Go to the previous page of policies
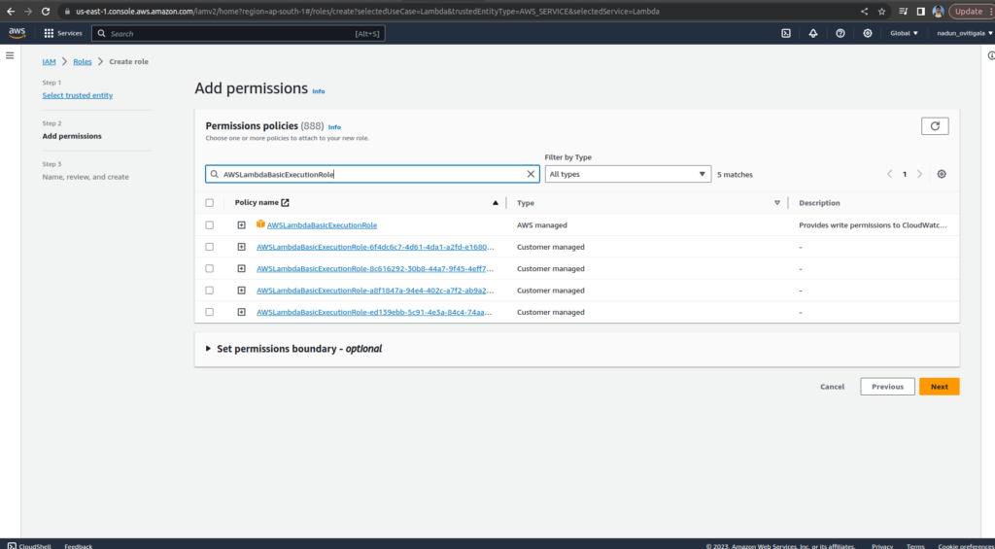 tap(890, 174)
